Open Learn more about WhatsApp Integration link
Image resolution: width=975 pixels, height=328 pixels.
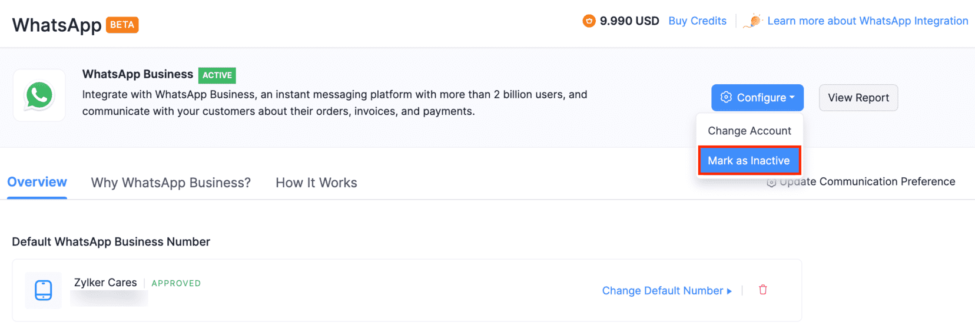867,21
